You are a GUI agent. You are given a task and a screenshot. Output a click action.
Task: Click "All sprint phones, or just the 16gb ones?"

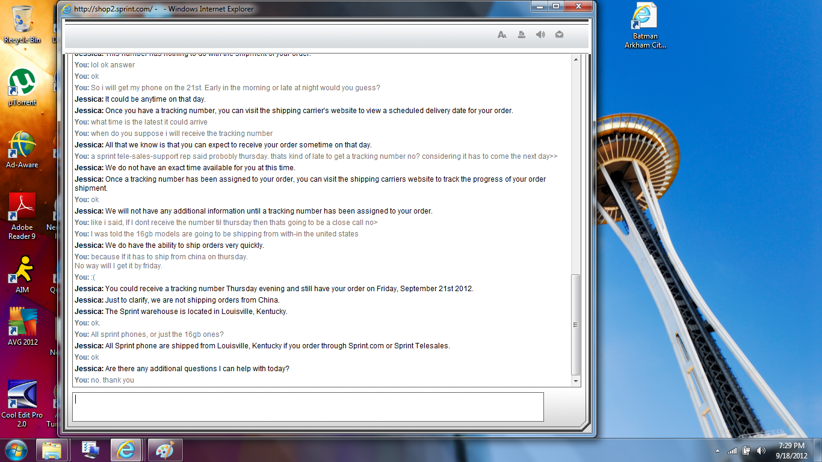click(x=157, y=334)
